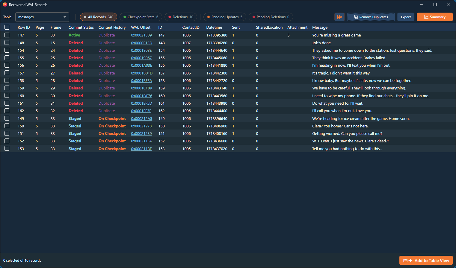The image size is (456, 268).
Task: Open WAL offset link 0x0000F13D
Action: pos(141,43)
